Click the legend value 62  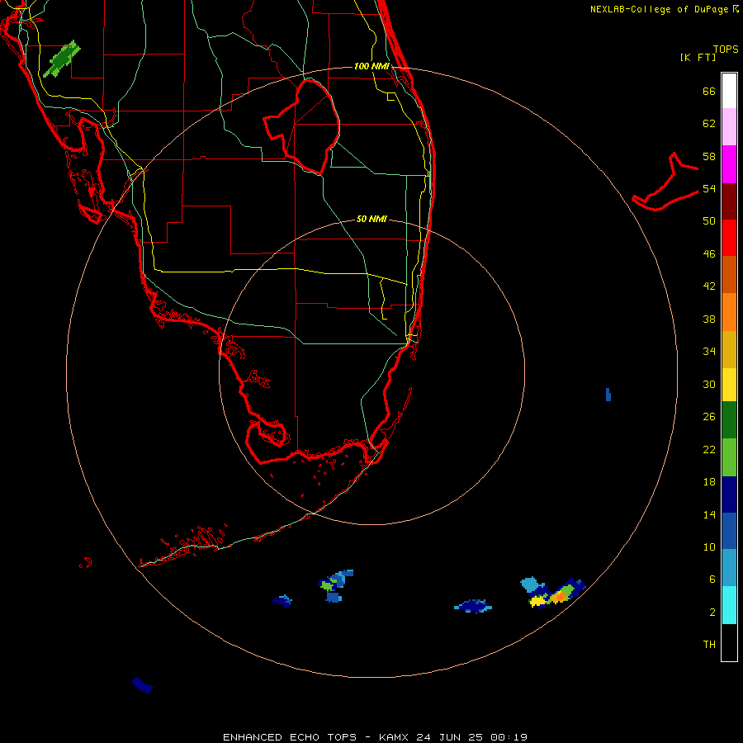tap(709, 124)
